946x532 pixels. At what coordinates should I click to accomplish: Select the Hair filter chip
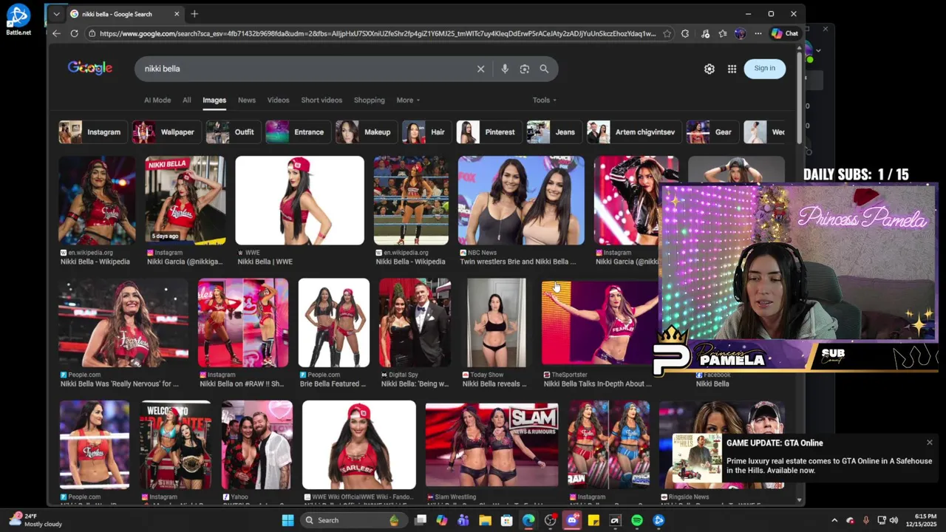pyautogui.click(x=425, y=132)
